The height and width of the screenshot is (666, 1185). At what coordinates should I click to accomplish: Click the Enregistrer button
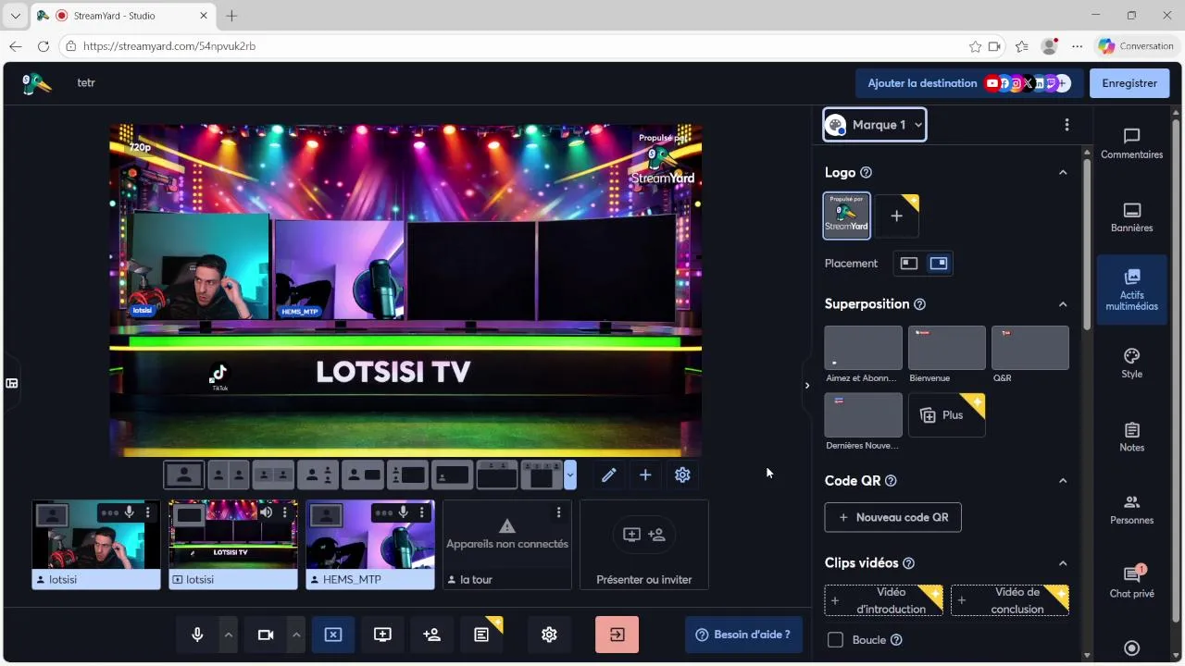[1129, 83]
